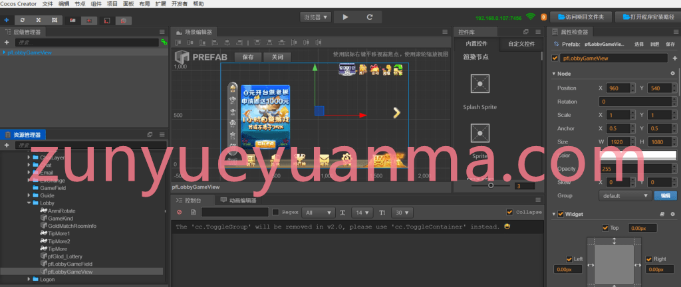Select the rect transform tool
Image resolution: width=681 pixels, height=287 pixels.
tap(55, 20)
